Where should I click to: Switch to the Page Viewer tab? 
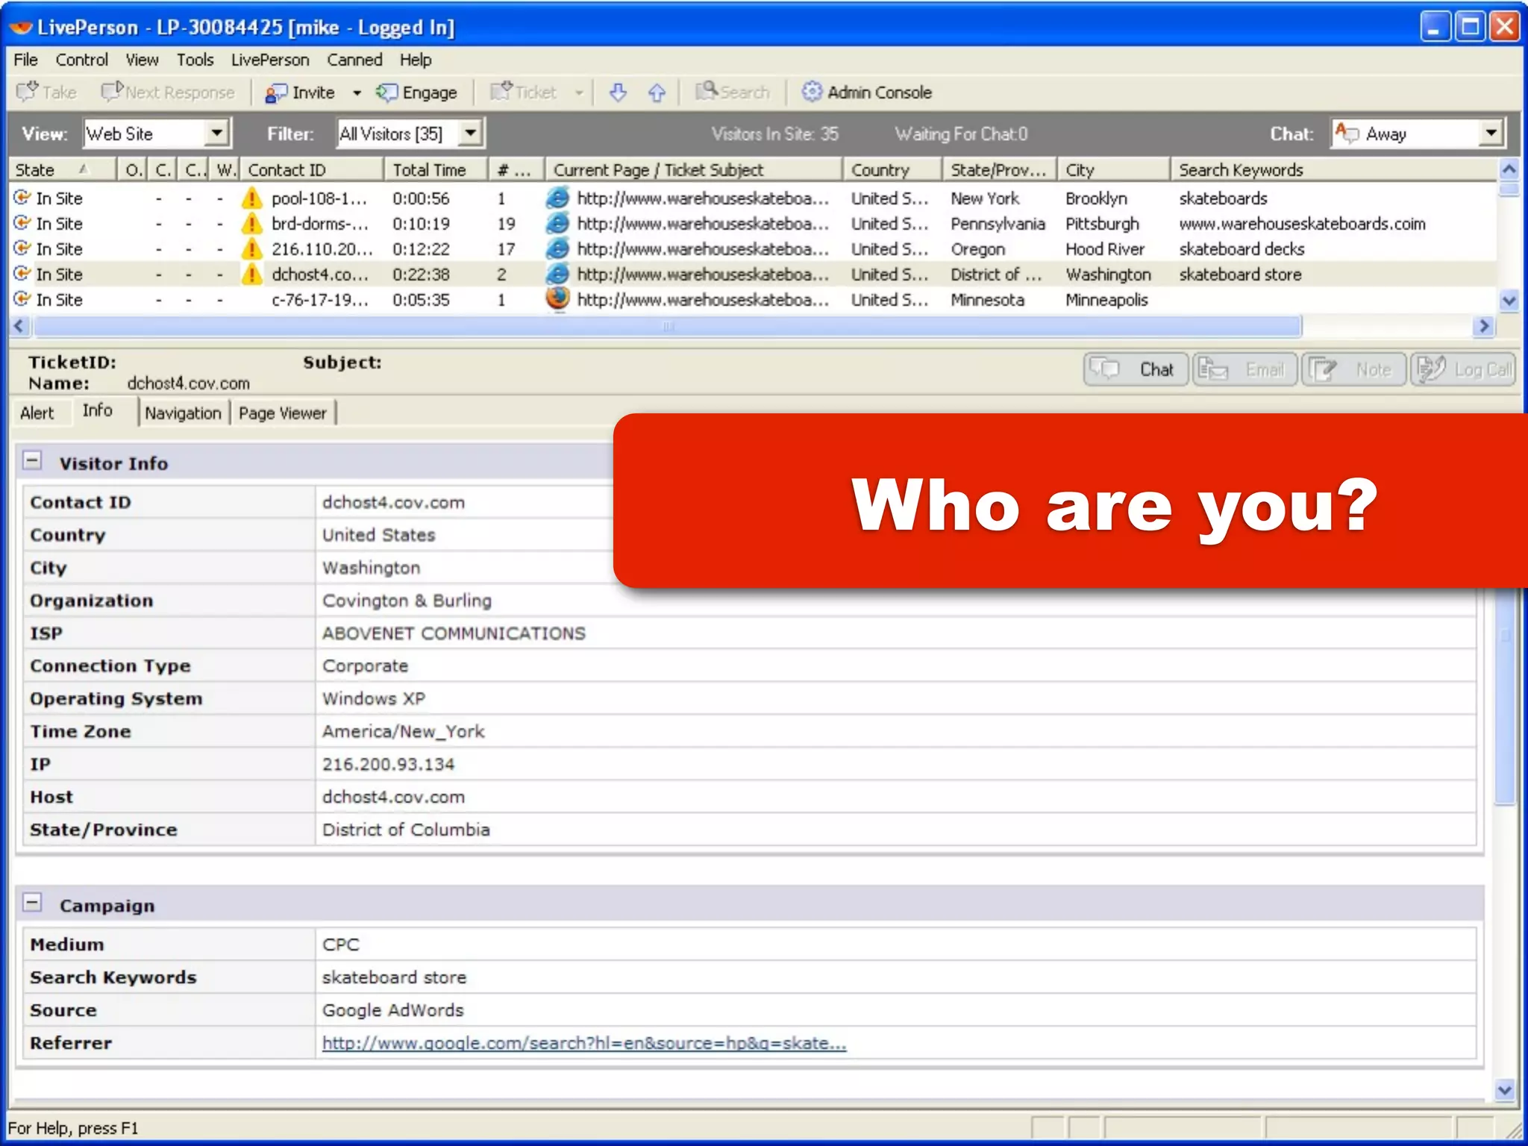tap(283, 413)
